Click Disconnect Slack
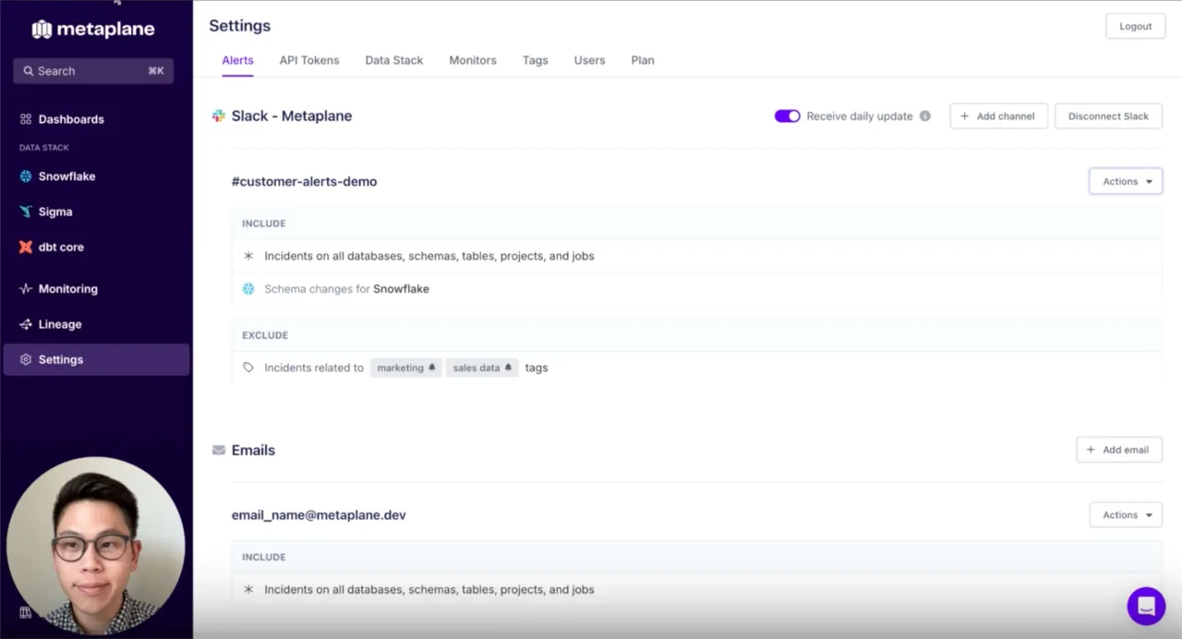 [1108, 116]
